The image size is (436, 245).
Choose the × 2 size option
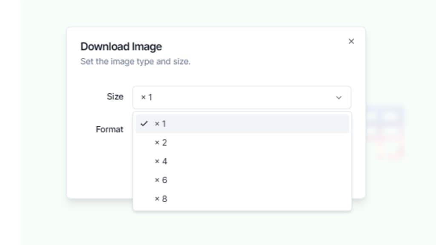[242, 142]
